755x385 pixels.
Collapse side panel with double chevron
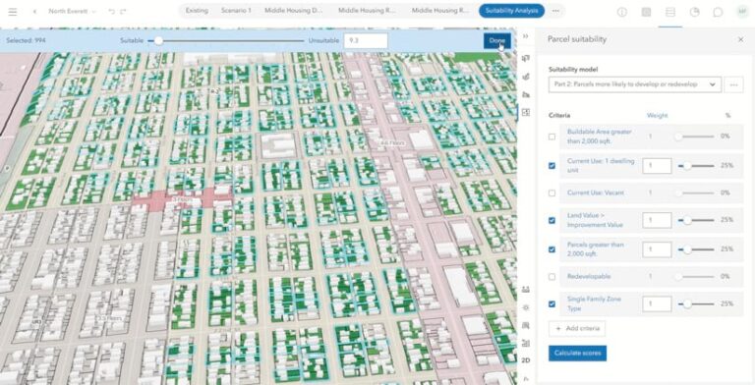coord(526,36)
